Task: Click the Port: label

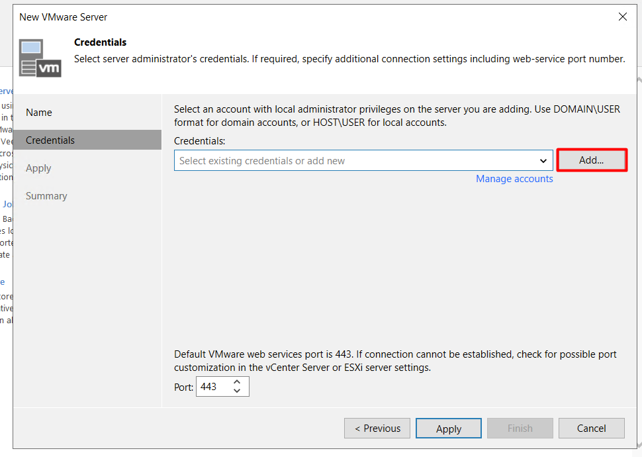Action: (x=184, y=387)
